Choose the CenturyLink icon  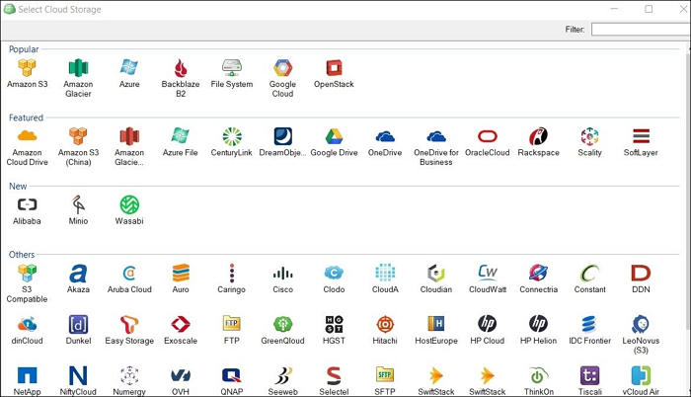pyautogui.click(x=232, y=141)
